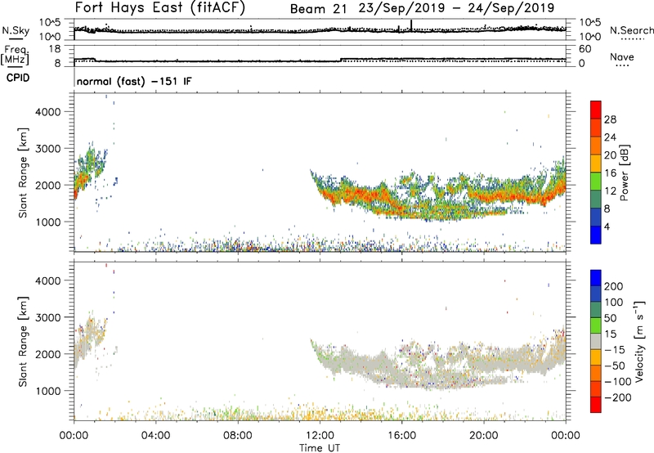The height and width of the screenshot is (453, 654).
Task: Click the '16:00' time tick label
Action: pyautogui.click(x=401, y=436)
